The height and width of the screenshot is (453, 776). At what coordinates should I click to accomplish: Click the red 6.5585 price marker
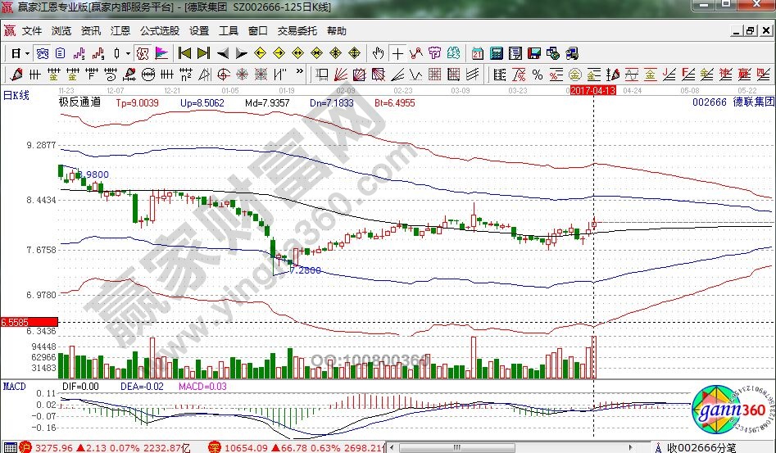click(x=18, y=323)
